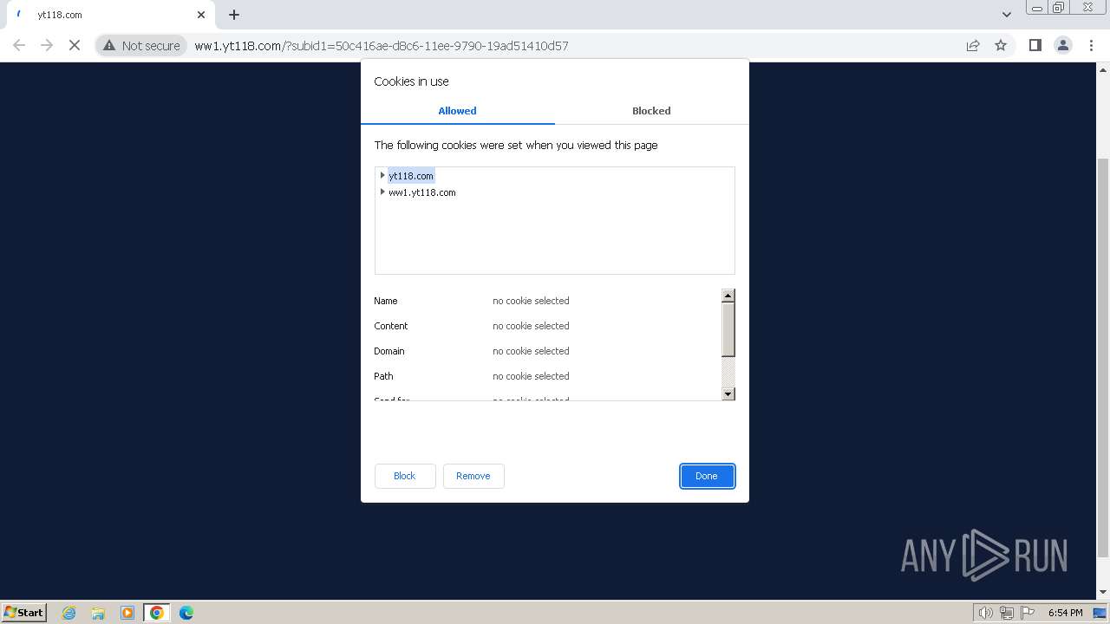The width and height of the screenshot is (1110, 624).
Task: Click the browser back arrow
Action: (x=19, y=45)
